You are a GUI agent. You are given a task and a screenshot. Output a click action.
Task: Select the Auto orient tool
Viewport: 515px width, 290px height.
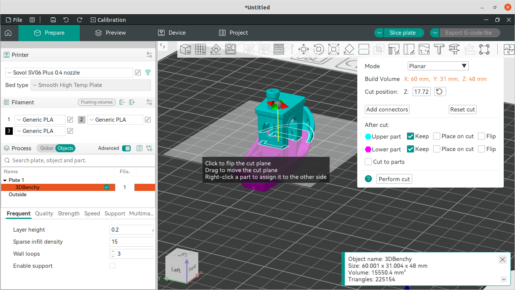215,49
